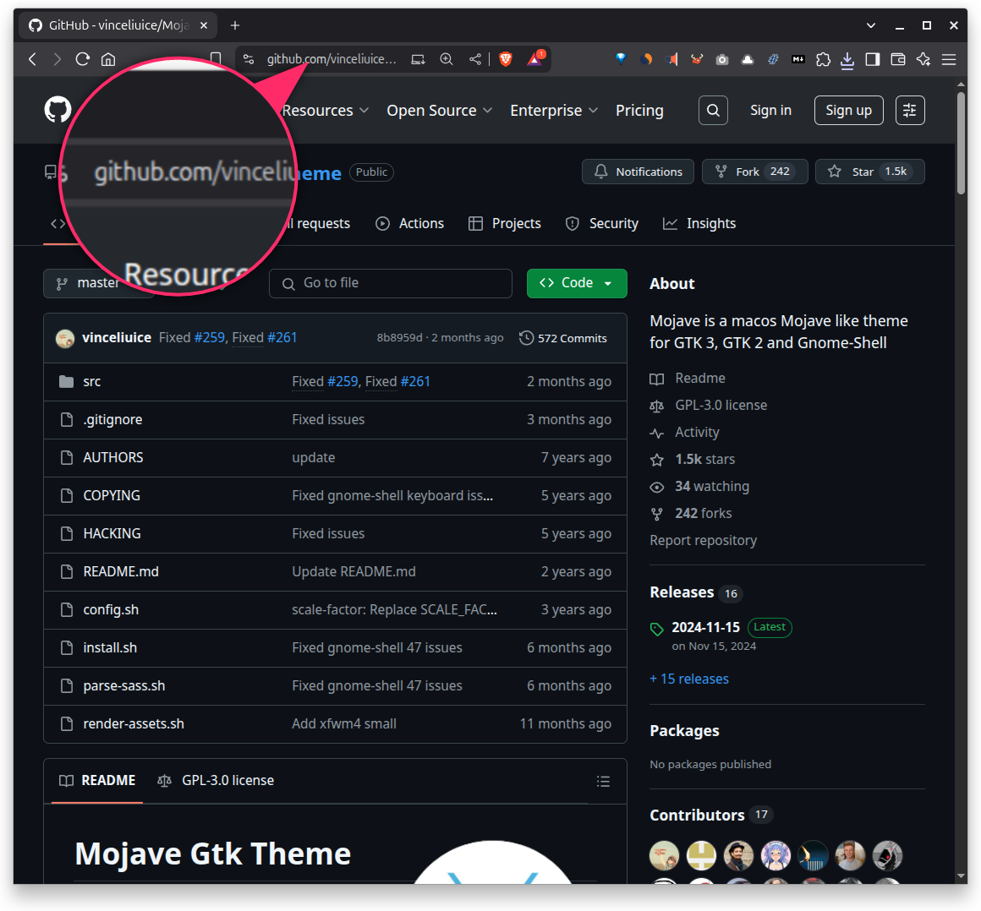The height and width of the screenshot is (911, 981).
Task: Open the Insights tab
Action: click(x=699, y=223)
